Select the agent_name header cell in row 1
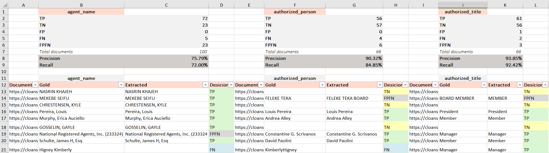The image size is (549, 153). click(81, 12)
